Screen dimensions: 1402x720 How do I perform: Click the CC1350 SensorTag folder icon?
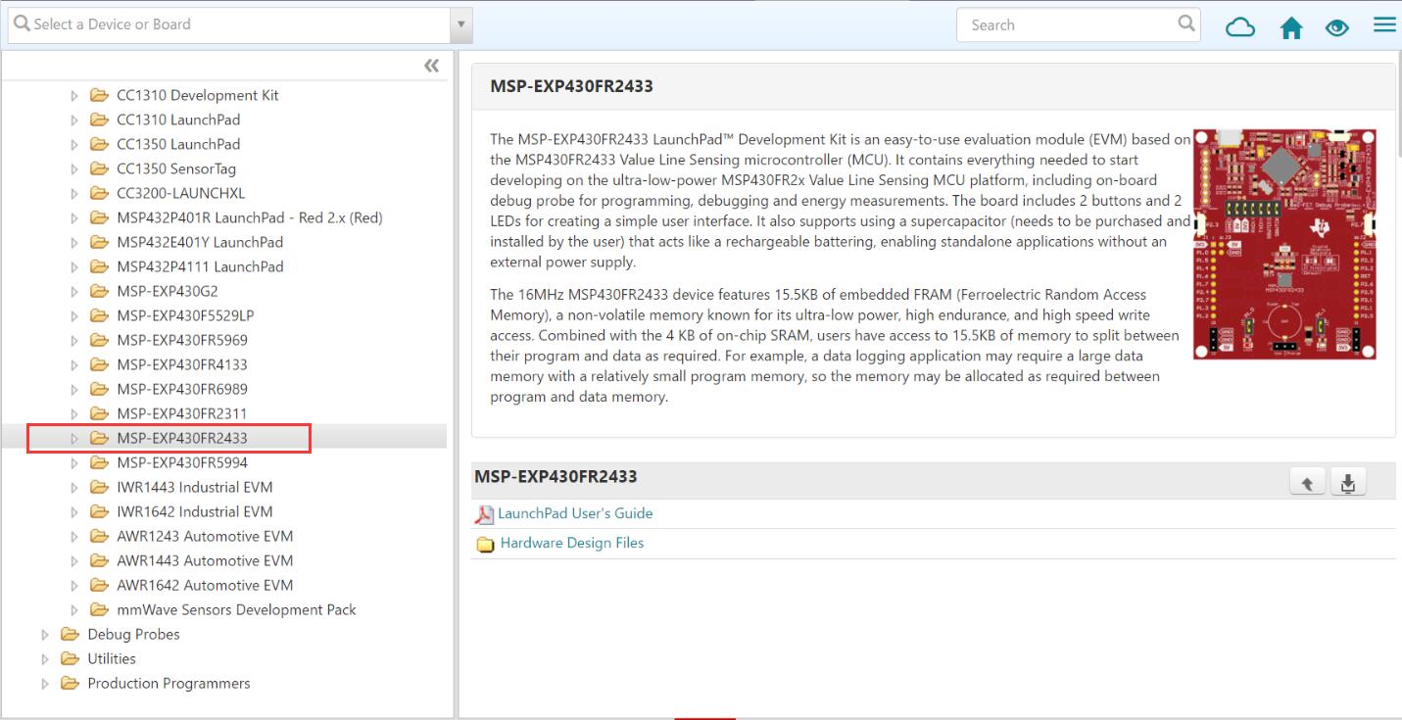(99, 168)
